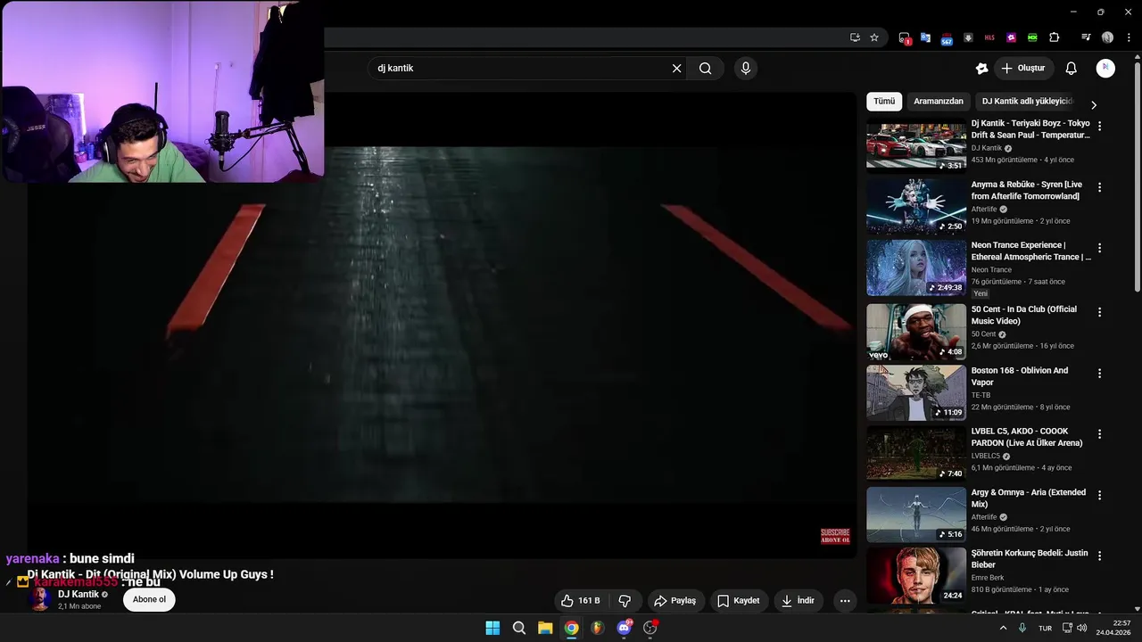Open the Boston 168 Oblivion thumbnail
This screenshot has width=1142, height=642.
[x=916, y=393]
